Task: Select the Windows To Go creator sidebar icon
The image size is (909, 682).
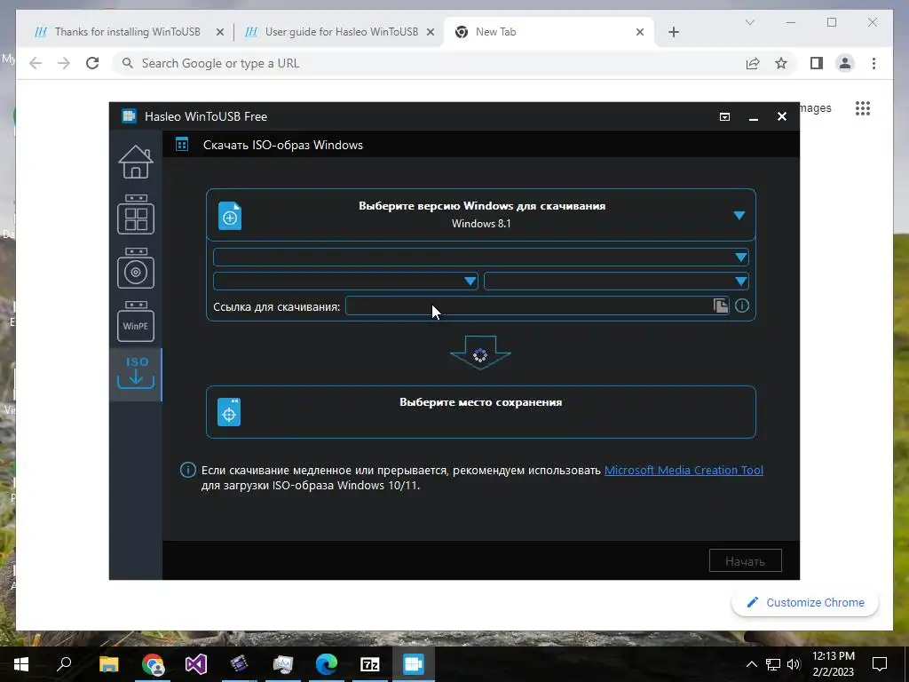Action: pyautogui.click(x=136, y=215)
